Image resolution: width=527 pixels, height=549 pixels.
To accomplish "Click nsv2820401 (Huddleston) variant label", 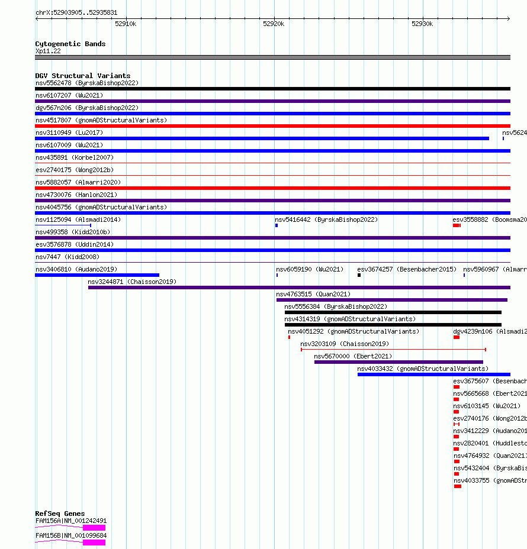I will [490, 443].
